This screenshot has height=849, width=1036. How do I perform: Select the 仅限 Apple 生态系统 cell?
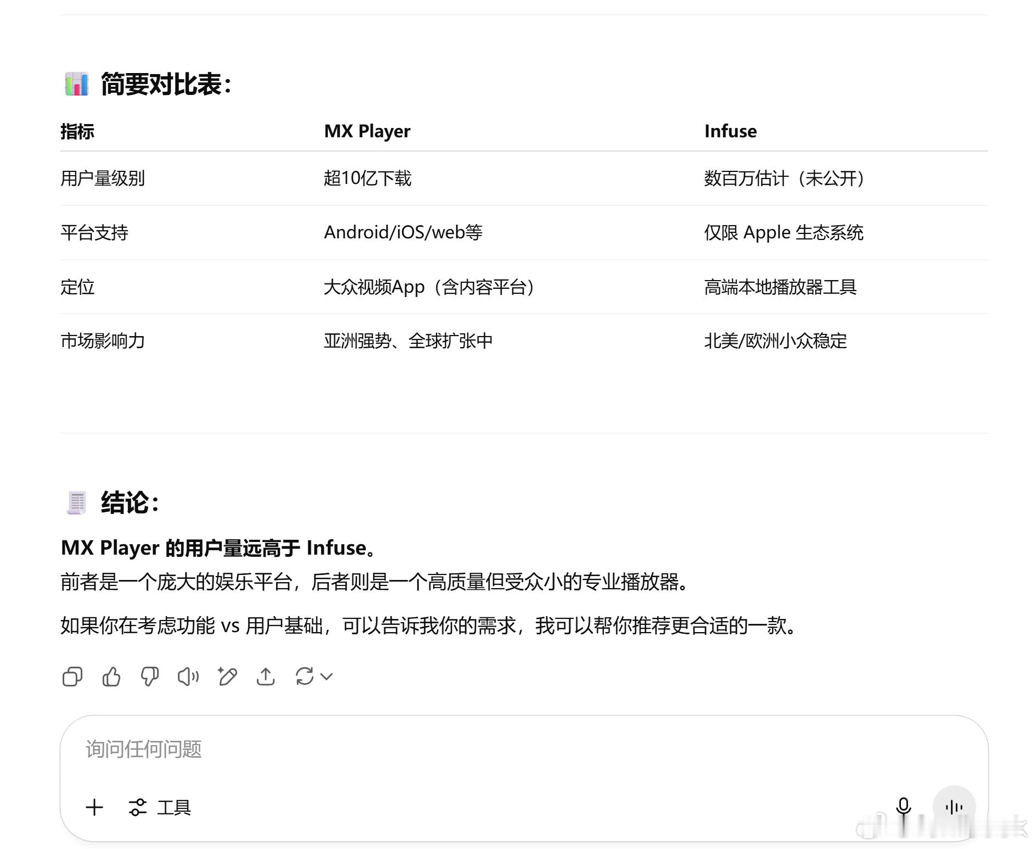click(x=784, y=233)
